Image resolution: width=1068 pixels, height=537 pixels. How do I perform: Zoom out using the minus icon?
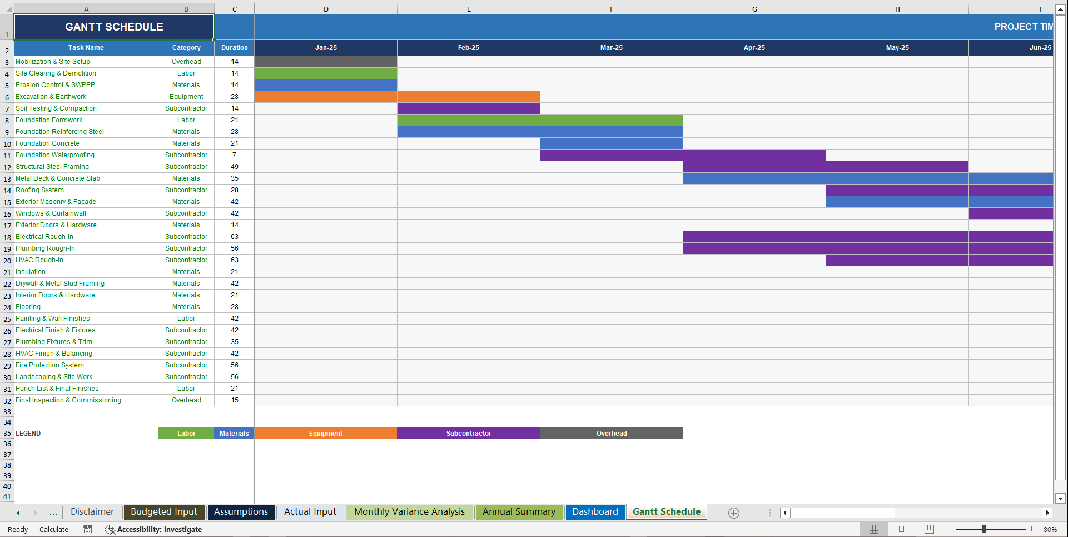951,529
